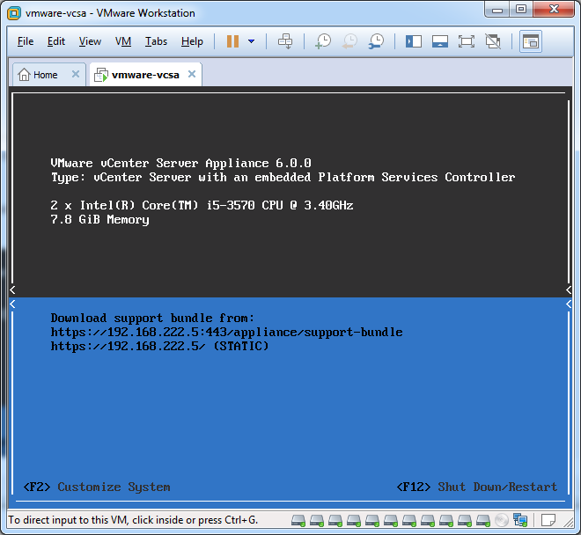The width and height of the screenshot is (581, 535).
Task: Send Ctrl+Alt+Del to the VM
Action: pos(285,41)
